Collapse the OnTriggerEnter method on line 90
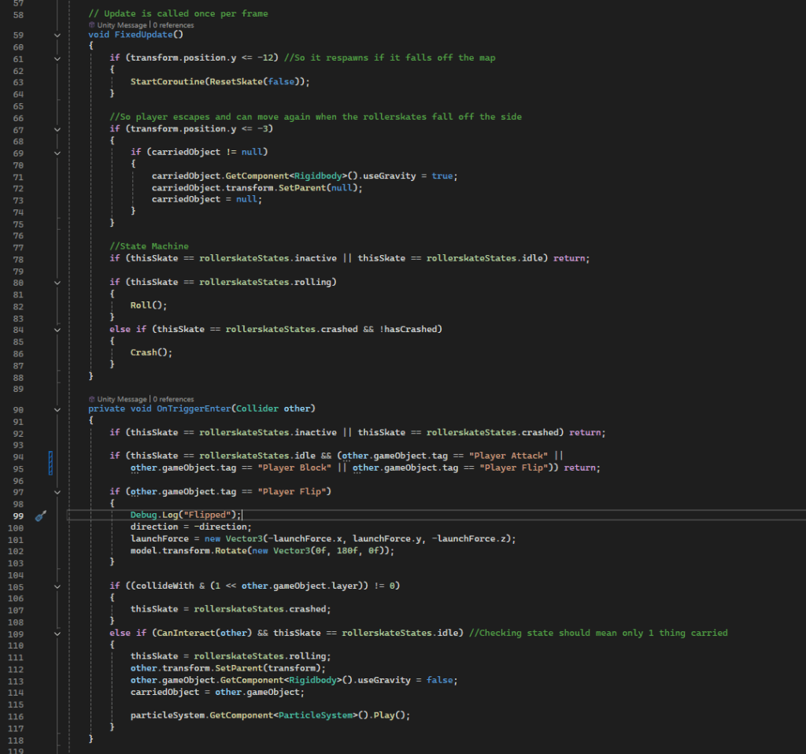This screenshot has width=806, height=754. click(57, 408)
